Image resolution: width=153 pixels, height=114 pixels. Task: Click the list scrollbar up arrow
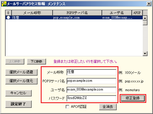145,18
